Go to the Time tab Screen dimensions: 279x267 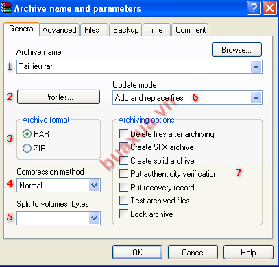coord(156,30)
